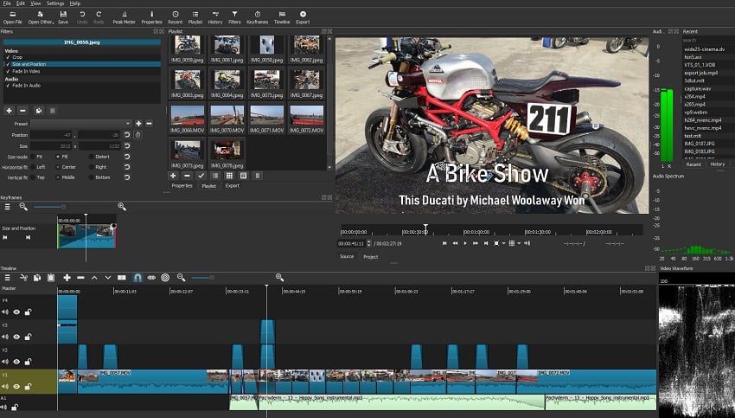Switch to the Project tab under player
735x418 pixels.
370,256
